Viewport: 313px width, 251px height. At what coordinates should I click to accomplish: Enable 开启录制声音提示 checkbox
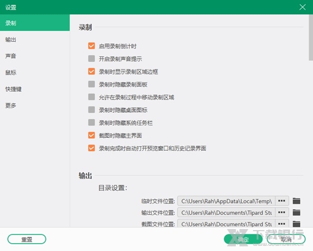click(91, 59)
